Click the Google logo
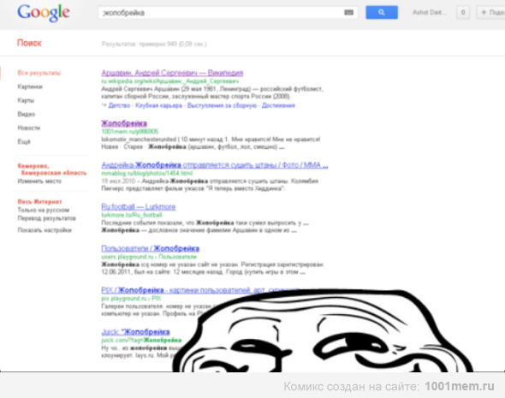The image size is (505, 398). click(x=44, y=13)
